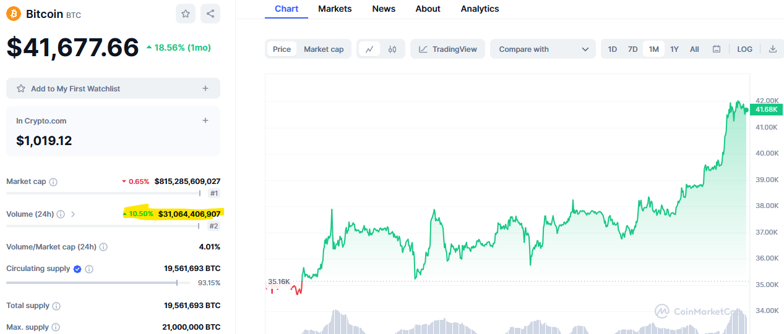This screenshot has height=334, width=784.
Task: Set chart range to 1Y
Action: point(674,49)
